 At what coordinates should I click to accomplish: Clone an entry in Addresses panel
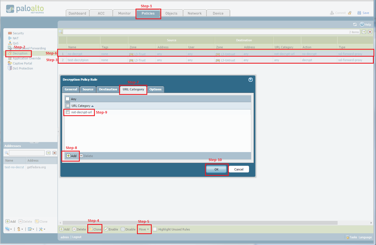(x=41, y=222)
